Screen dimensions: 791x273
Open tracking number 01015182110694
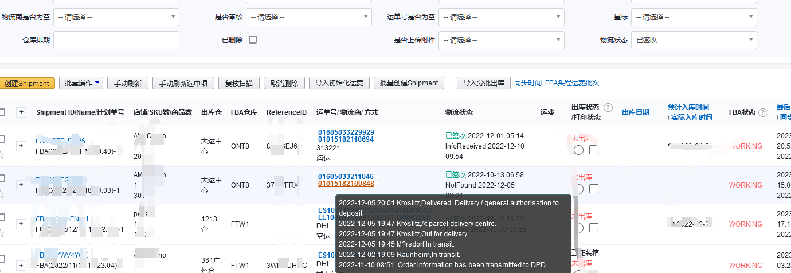(346, 139)
